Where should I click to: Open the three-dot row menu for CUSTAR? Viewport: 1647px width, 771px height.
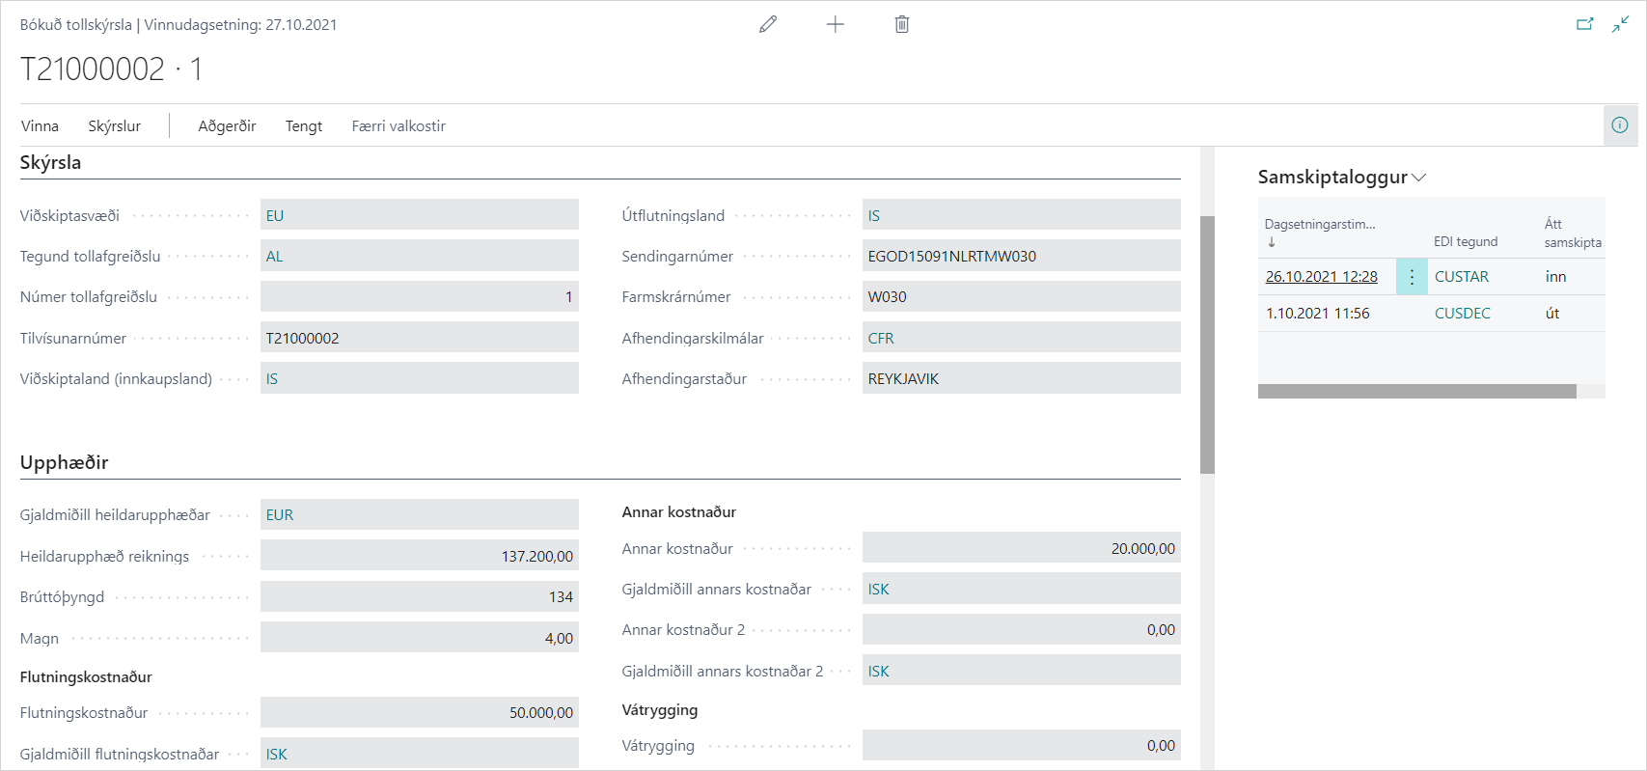[x=1412, y=277]
